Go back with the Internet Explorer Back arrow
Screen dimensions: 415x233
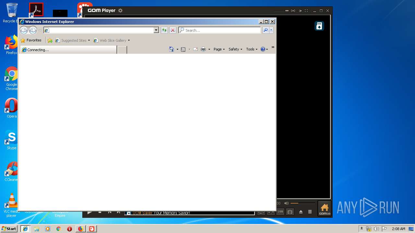click(x=24, y=30)
